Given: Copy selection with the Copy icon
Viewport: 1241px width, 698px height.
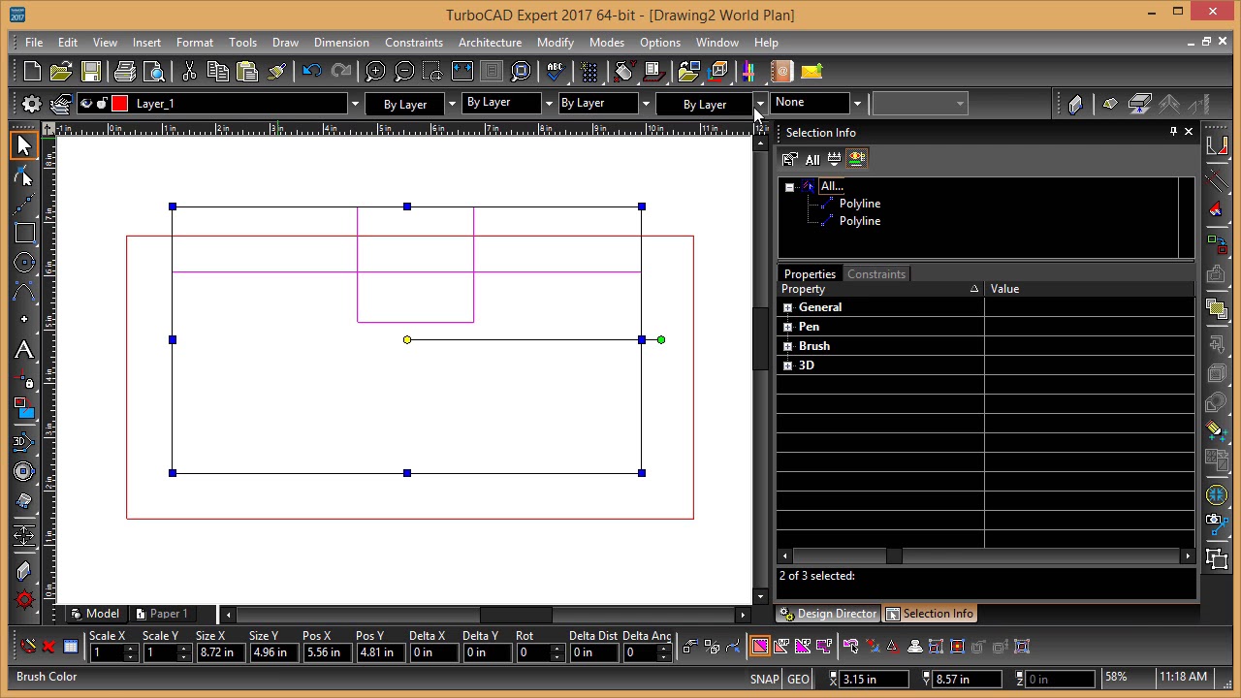Looking at the screenshot, I should (x=218, y=71).
